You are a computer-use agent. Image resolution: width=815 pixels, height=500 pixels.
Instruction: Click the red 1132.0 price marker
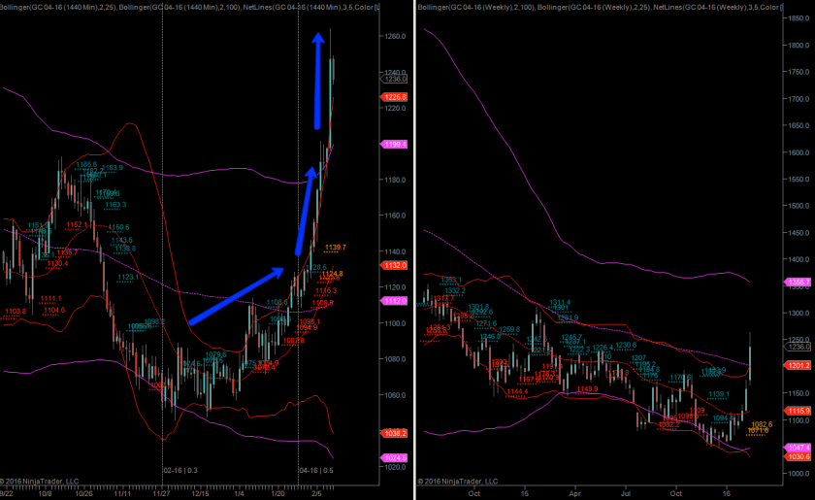(x=395, y=265)
